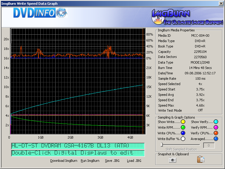Click the Snapshot & Clipboard group label

(173, 154)
